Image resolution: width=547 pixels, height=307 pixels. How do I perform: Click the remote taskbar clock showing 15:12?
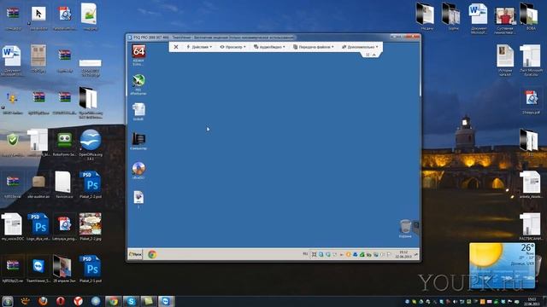403,254
